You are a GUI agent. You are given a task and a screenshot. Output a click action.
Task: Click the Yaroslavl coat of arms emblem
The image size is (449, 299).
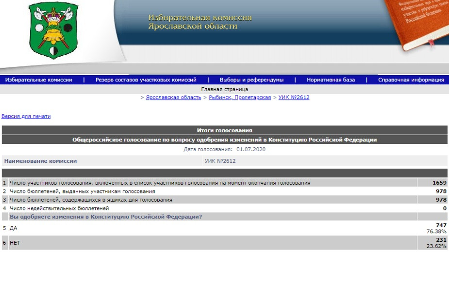(x=53, y=30)
